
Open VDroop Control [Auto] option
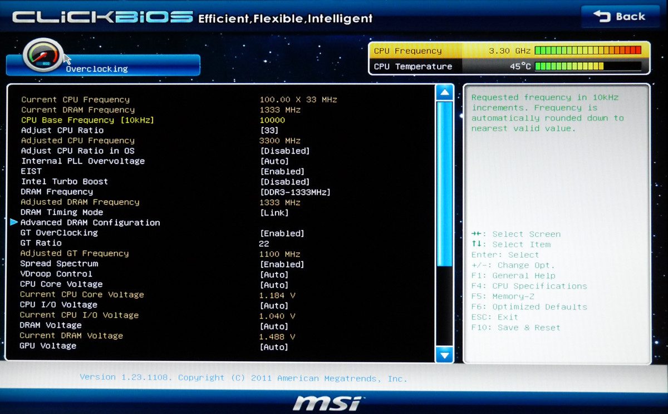(274, 275)
